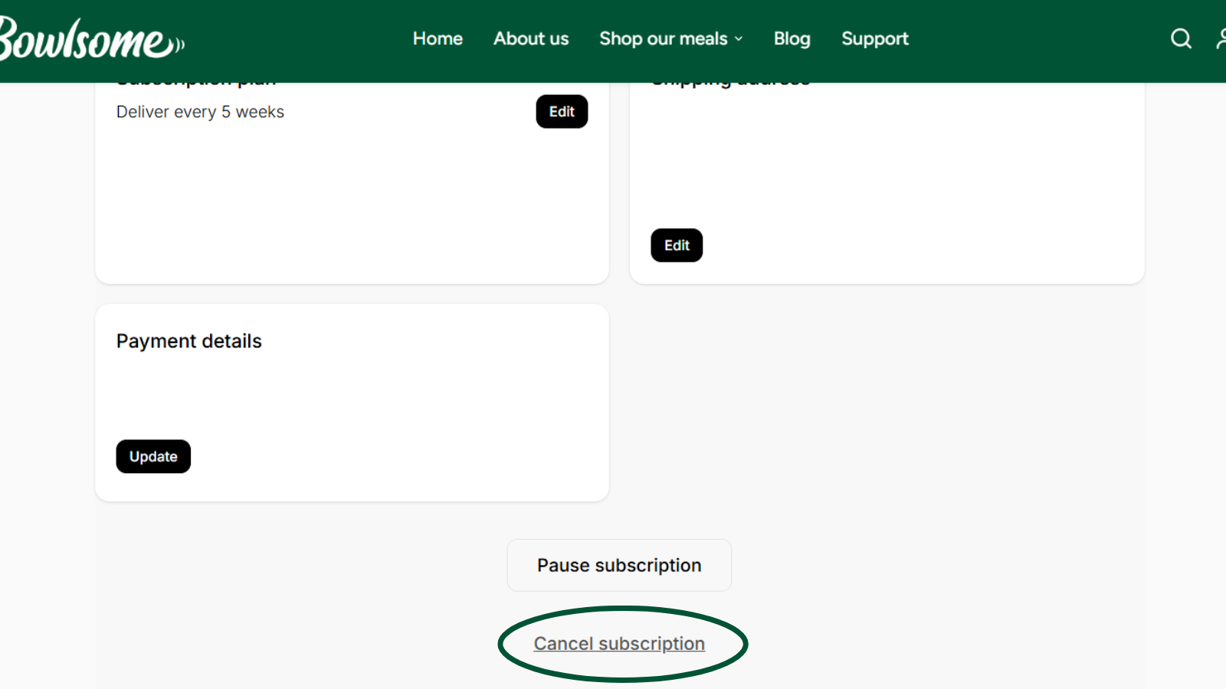
Task: Click the Cancel subscription link
Action: point(619,644)
